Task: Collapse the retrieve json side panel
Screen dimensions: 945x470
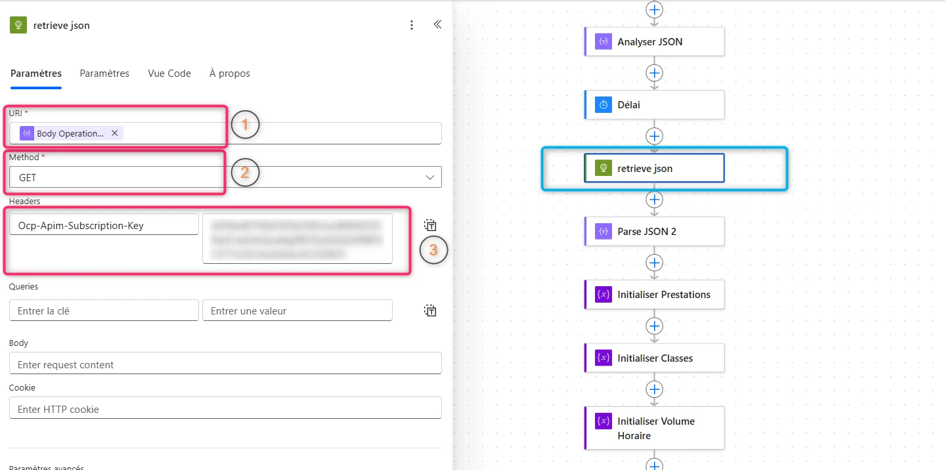Action: (437, 25)
